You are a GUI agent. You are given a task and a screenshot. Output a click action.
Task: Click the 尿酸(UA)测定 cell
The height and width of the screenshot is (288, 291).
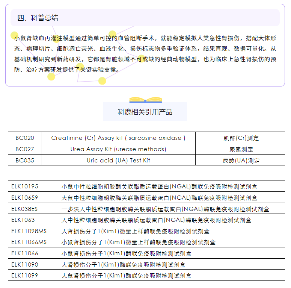point(241,161)
